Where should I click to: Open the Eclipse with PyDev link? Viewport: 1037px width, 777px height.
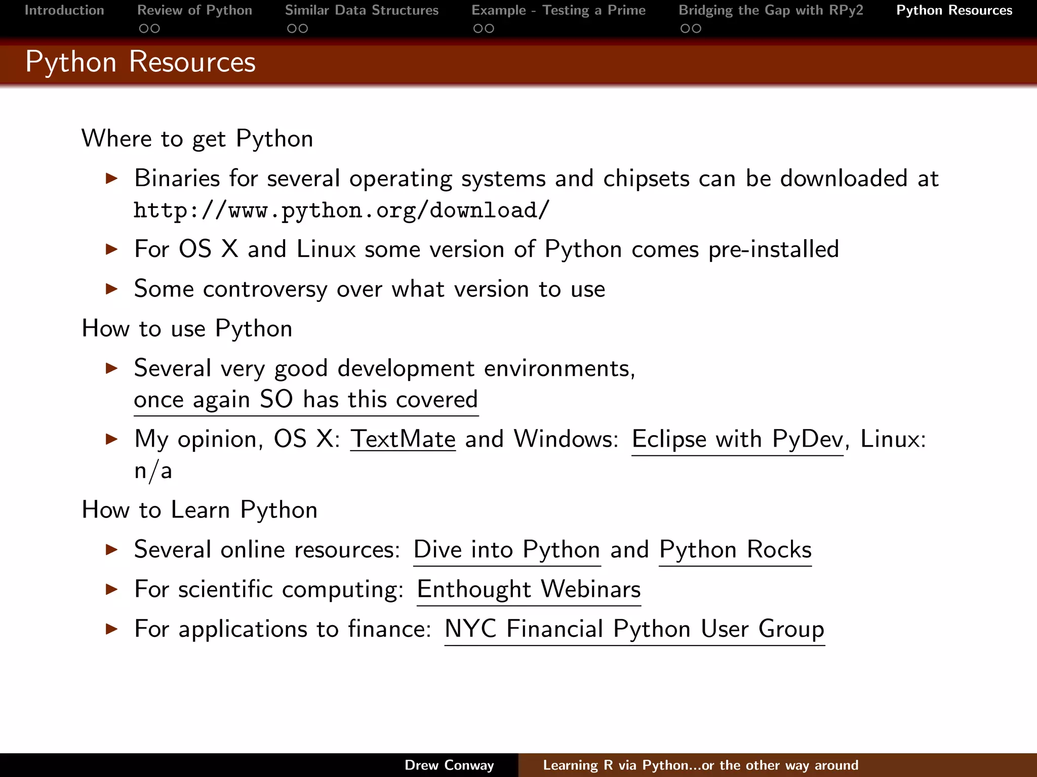pyautogui.click(x=737, y=439)
